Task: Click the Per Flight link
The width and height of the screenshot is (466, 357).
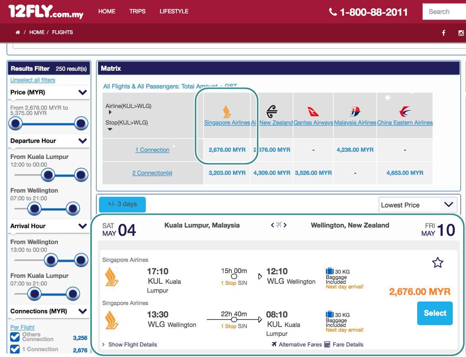Action: click(x=23, y=328)
